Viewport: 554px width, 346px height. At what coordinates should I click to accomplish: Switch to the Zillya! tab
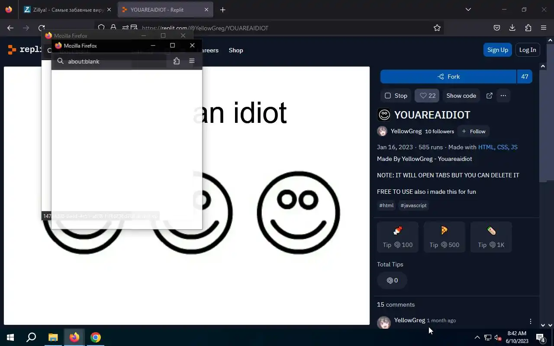pyautogui.click(x=68, y=10)
